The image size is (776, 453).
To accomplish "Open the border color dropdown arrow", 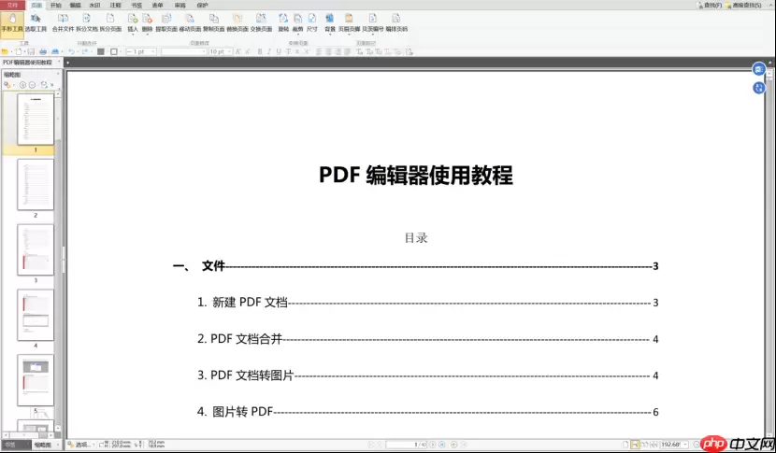I will pyautogui.click(x=121, y=51).
